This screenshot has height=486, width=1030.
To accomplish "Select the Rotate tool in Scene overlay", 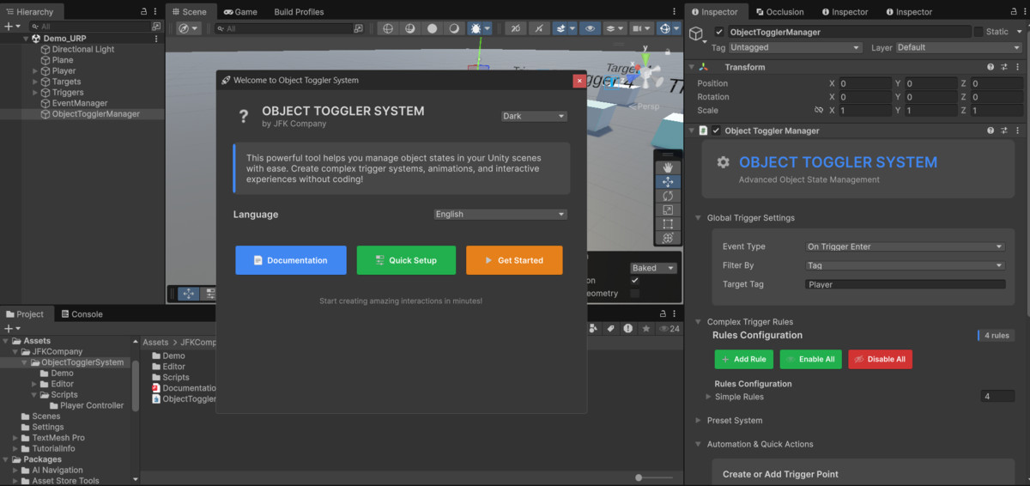I will coord(668,196).
